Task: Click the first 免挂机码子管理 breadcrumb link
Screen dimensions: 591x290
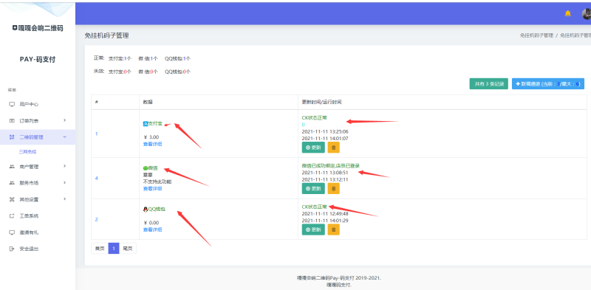Action: 537,35
